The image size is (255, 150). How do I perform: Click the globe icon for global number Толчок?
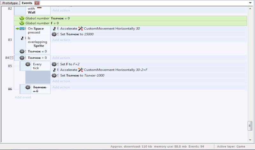pyautogui.click(x=22, y=18)
